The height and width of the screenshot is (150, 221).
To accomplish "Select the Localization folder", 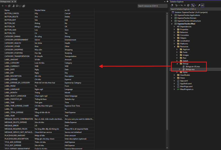I will point(185,41).
